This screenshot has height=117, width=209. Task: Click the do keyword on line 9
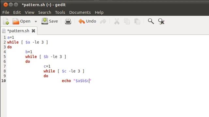tap(46, 76)
